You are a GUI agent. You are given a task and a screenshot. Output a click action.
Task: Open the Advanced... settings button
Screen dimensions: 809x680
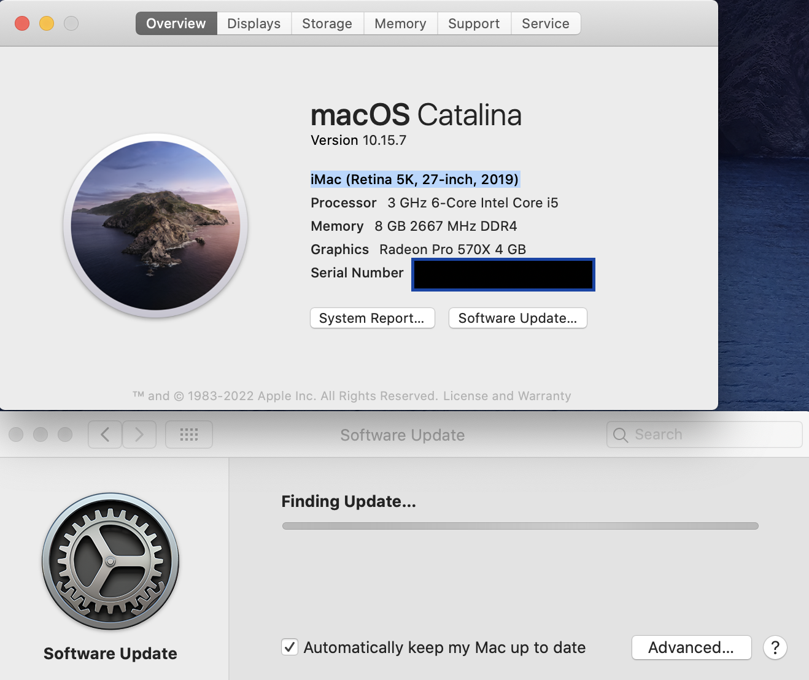point(691,647)
